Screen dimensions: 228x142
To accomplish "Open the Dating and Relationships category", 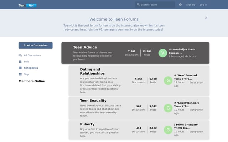I will 92,71.
